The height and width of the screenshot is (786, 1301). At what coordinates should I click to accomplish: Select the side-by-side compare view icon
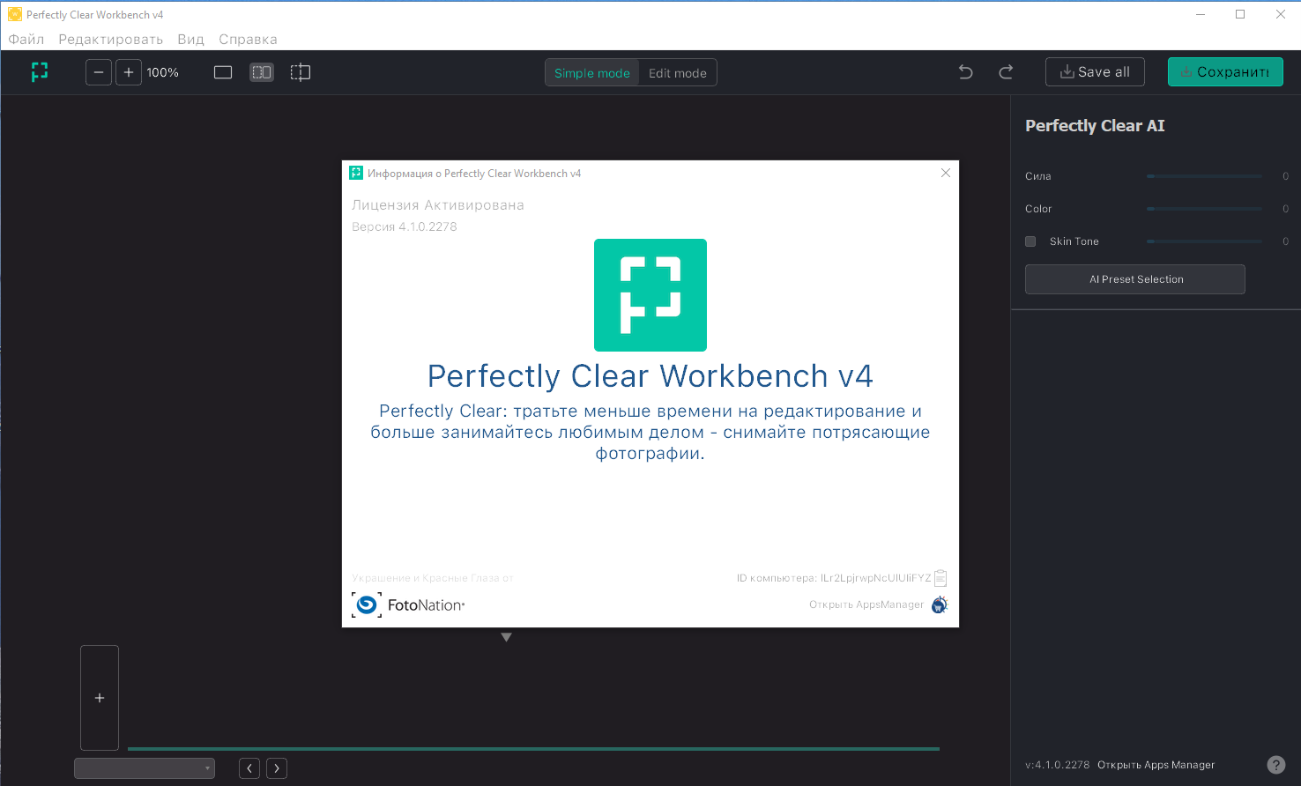262,72
